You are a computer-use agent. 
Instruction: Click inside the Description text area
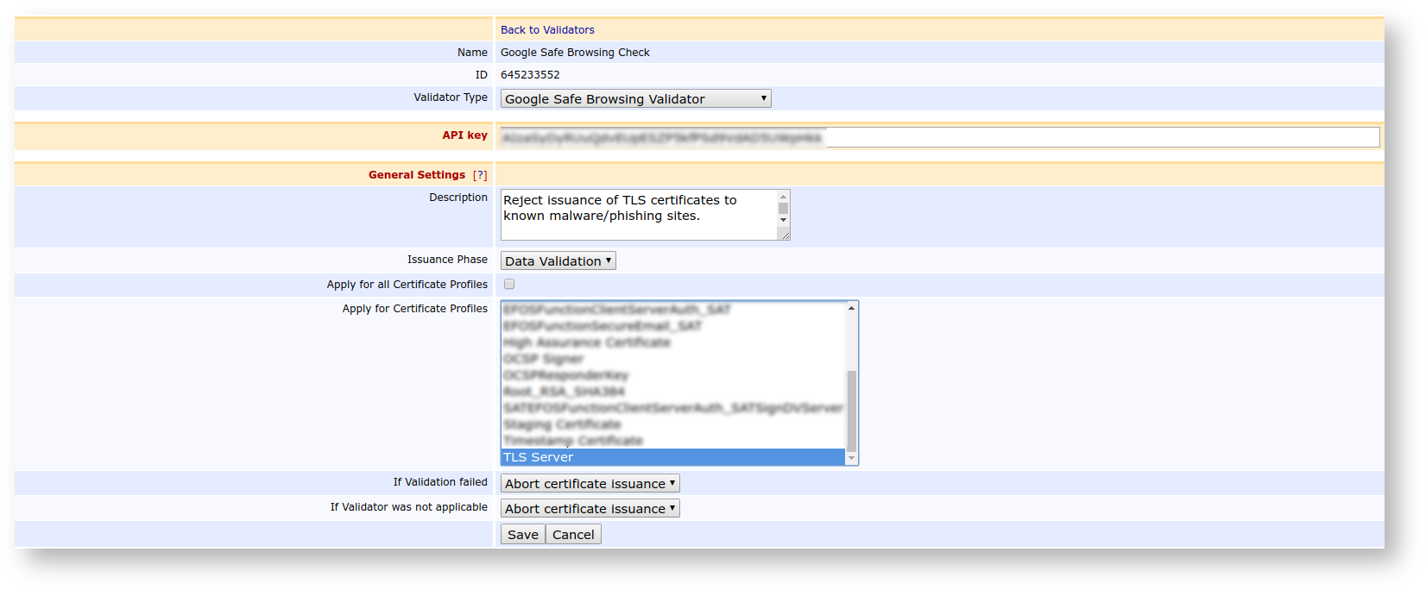pyautogui.click(x=639, y=215)
